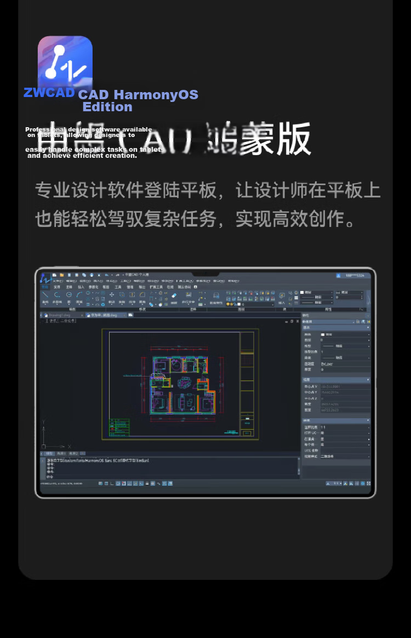Click the Insert block (插入) icon
Image resolution: width=411 pixels, height=638 pixels.
tap(282, 298)
